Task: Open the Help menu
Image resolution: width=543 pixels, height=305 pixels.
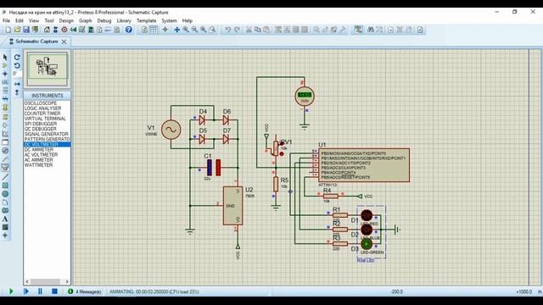Action: tap(187, 20)
